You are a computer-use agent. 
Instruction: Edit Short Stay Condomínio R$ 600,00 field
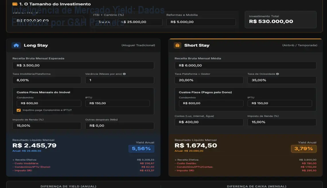coord(211,103)
